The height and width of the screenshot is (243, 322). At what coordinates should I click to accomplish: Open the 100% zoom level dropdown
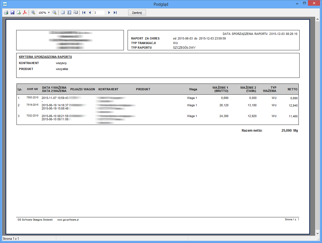pos(49,13)
